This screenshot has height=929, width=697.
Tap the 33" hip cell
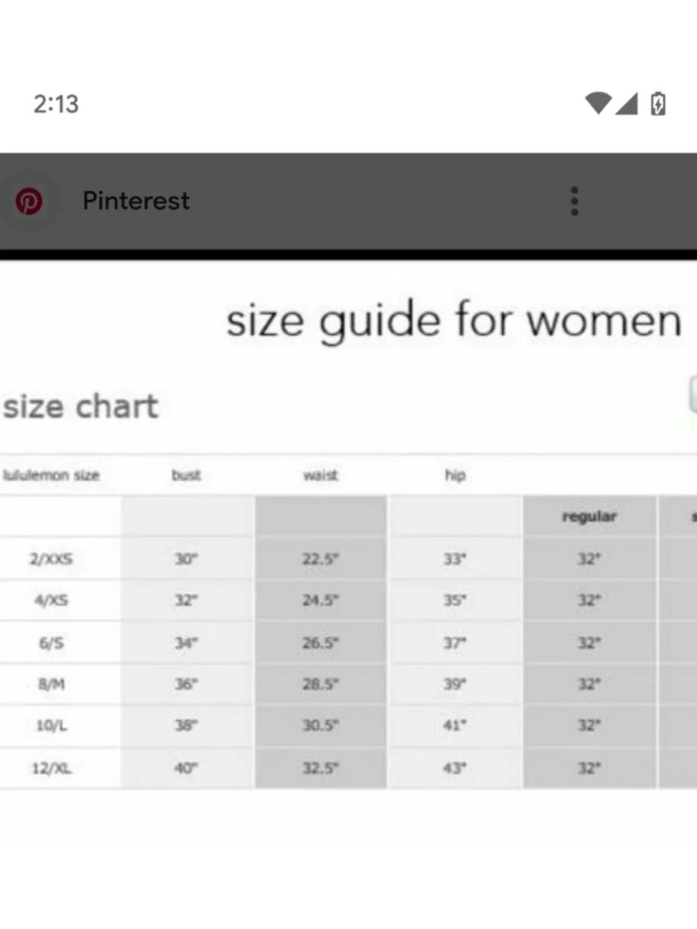click(x=455, y=558)
